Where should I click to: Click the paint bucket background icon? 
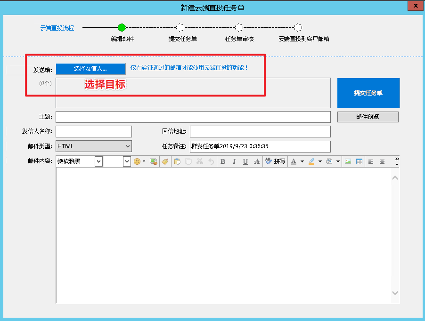coord(329,161)
